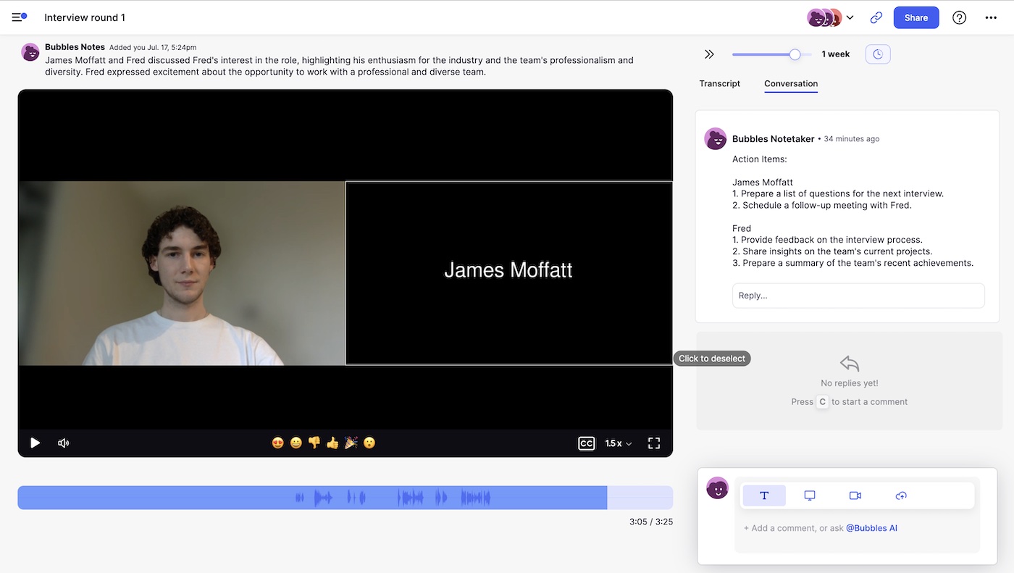Open the more options ellipsis menu
Screen dimensions: 1014x573
pyautogui.click(x=991, y=17)
